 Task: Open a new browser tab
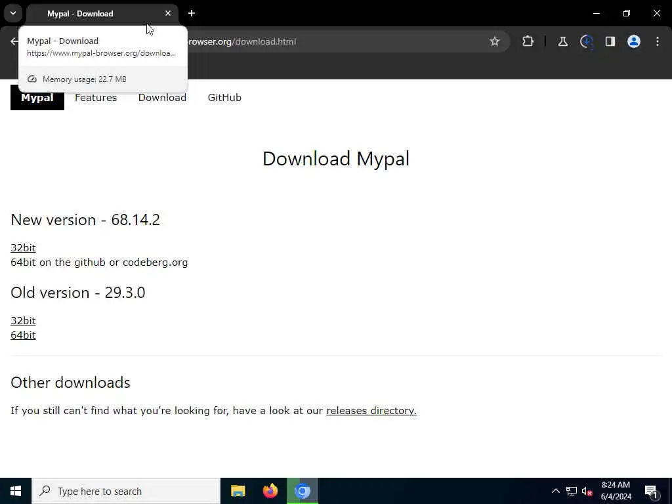tap(192, 13)
